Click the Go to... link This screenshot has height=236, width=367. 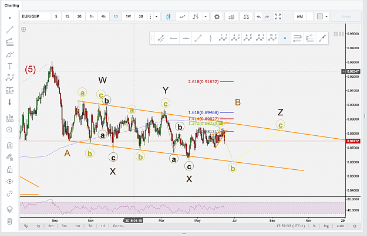pos(119,226)
